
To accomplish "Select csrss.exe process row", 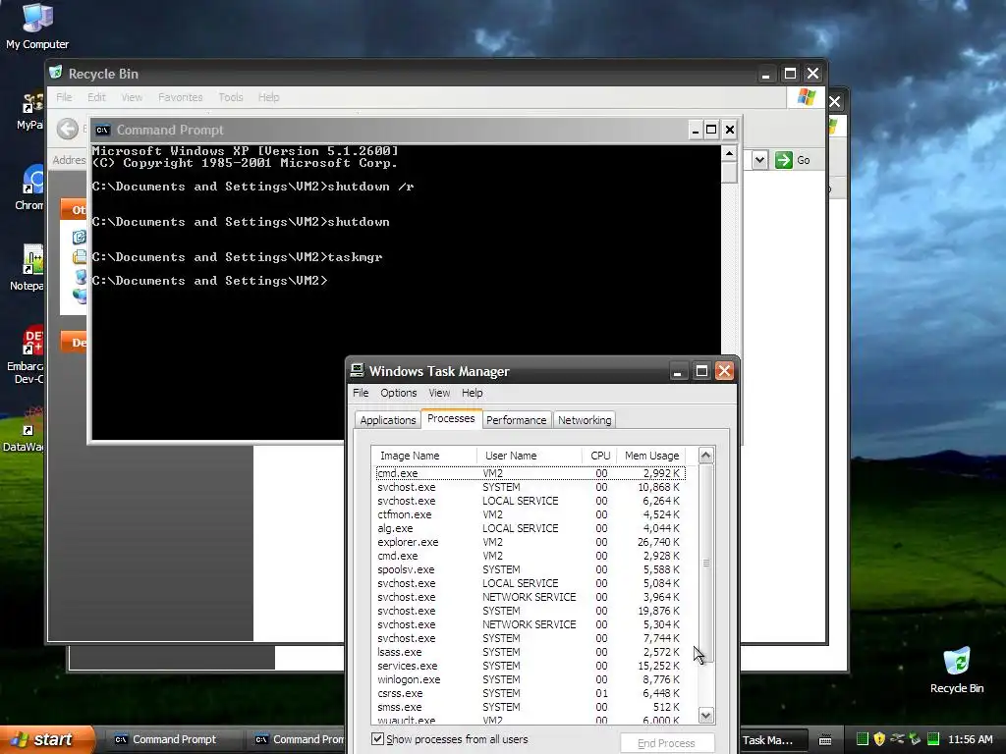I will click(530, 693).
